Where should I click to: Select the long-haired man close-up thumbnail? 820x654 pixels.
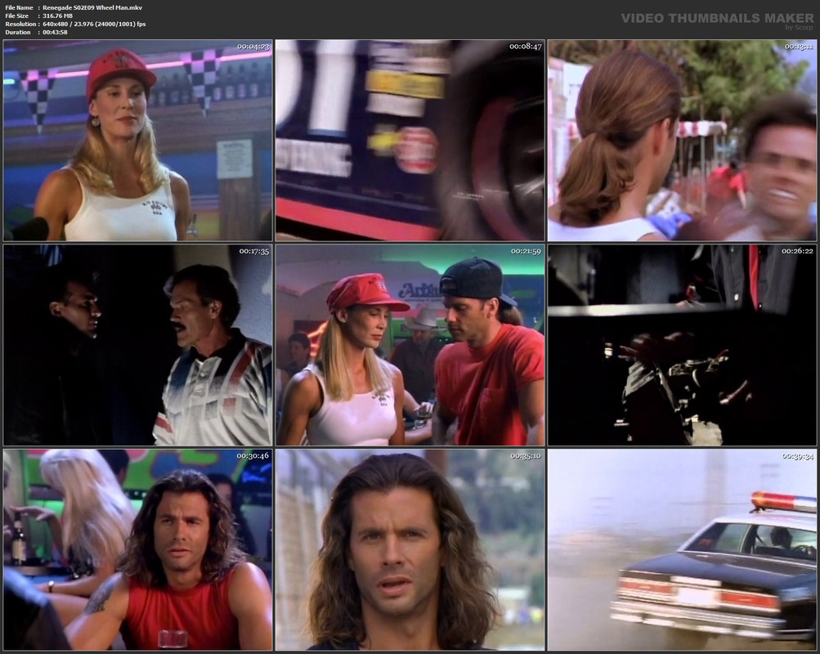coord(410,549)
